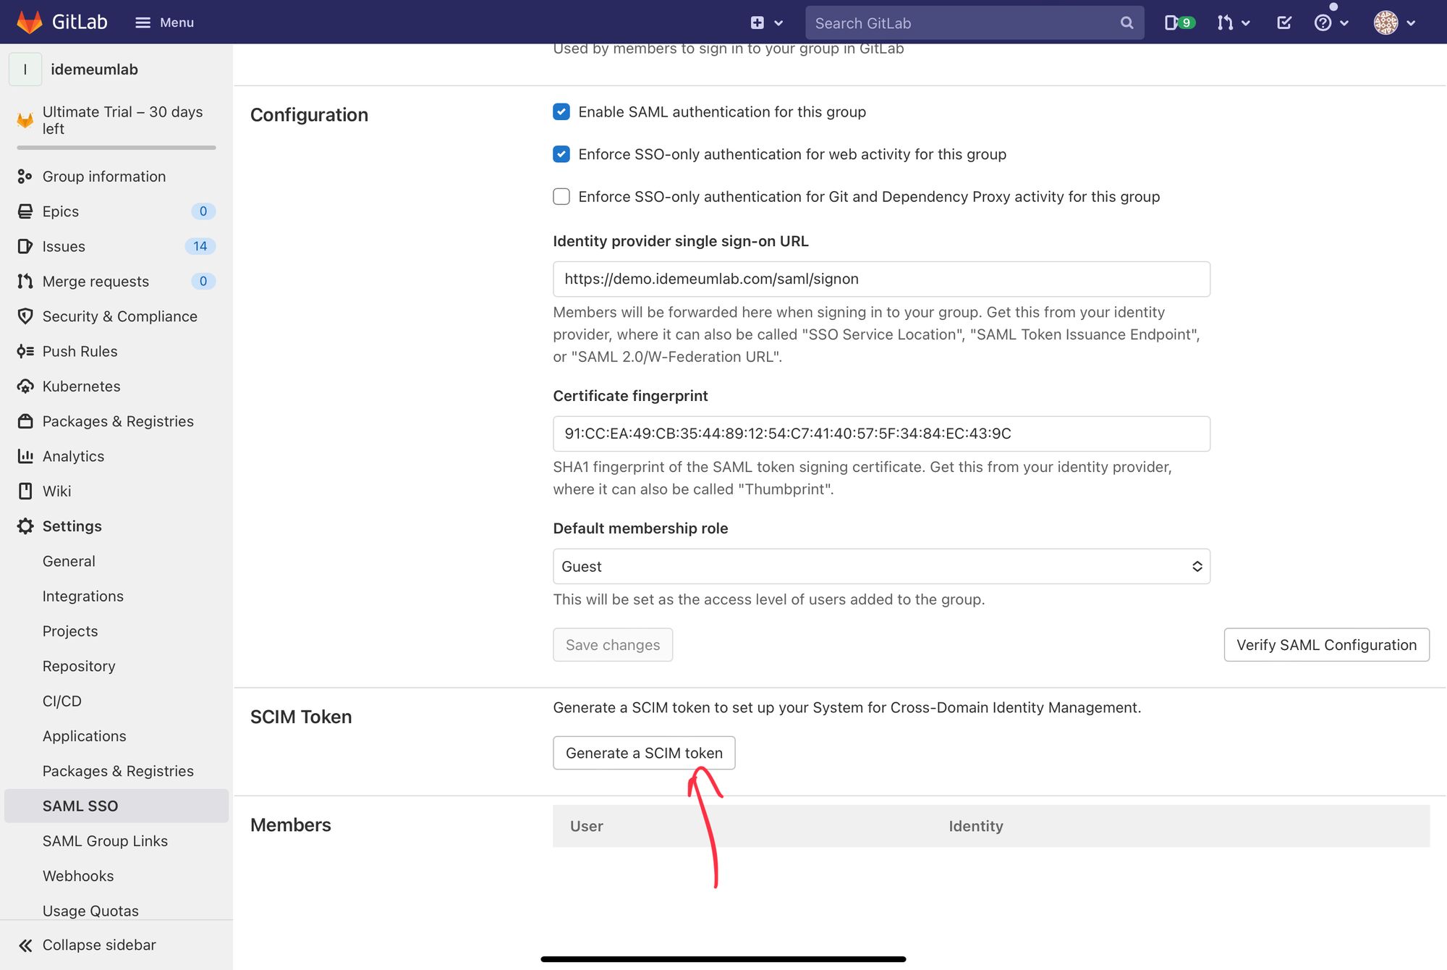Click the GitLab fox logo
Screen dimensions: 1447x970
coord(30,22)
